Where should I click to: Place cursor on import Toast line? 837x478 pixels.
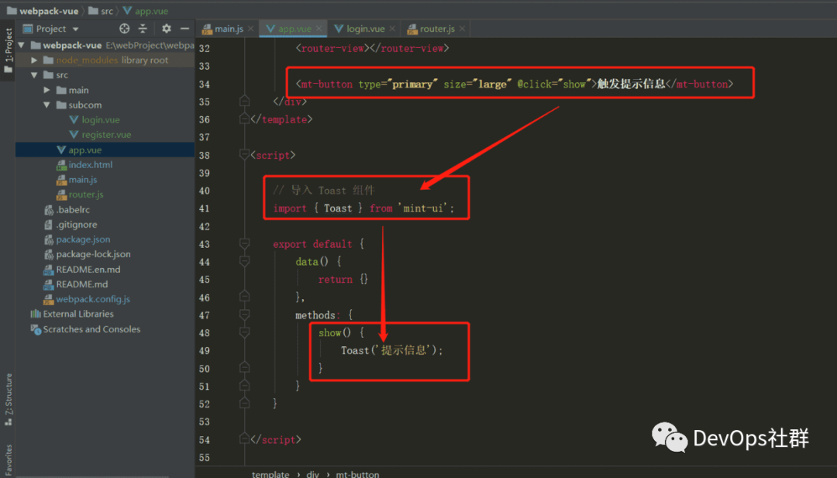point(363,208)
